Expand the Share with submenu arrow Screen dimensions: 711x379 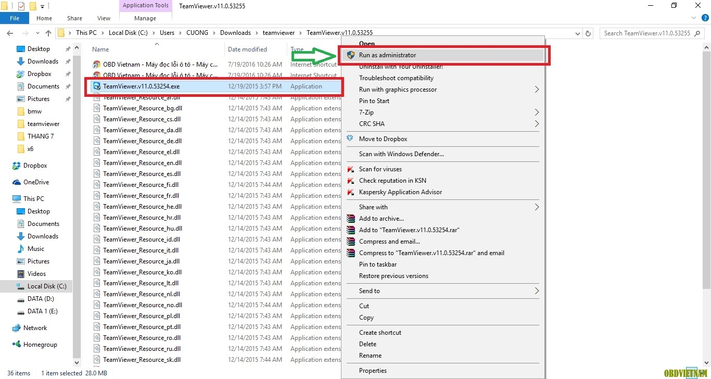tap(537, 207)
